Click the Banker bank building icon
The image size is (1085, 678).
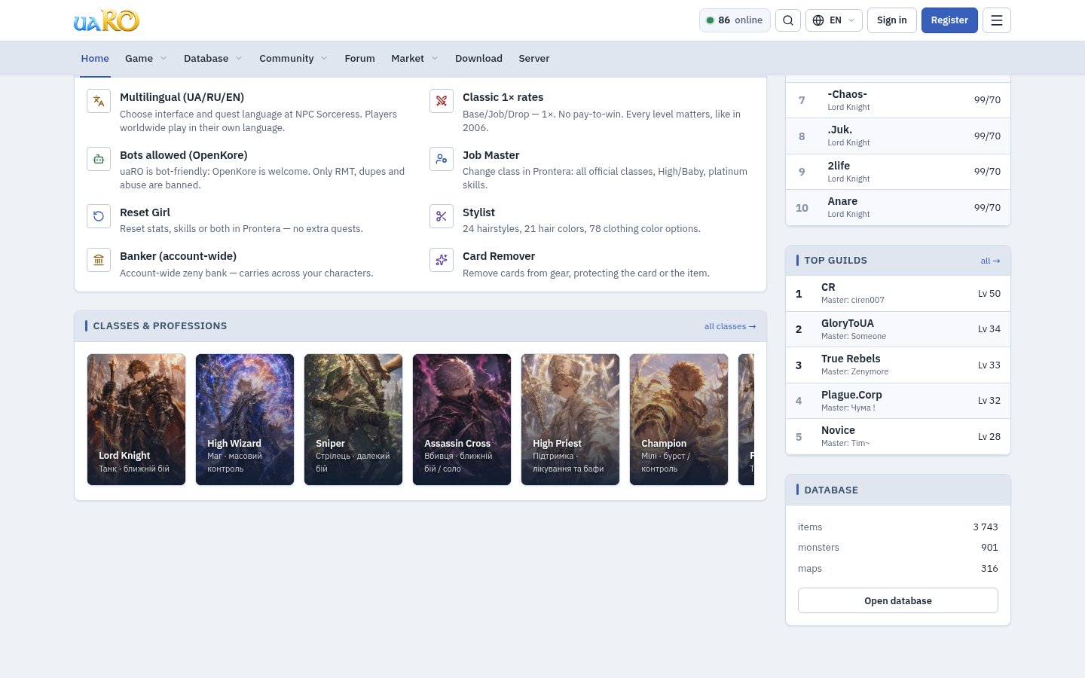tap(99, 260)
